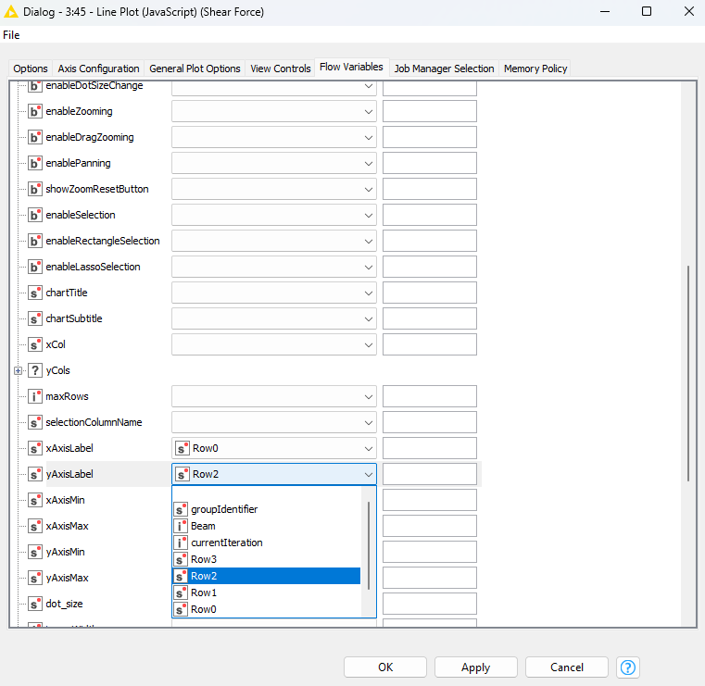Open the File menu
Image resolution: width=705 pixels, height=686 pixels.
tap(11, 34)
